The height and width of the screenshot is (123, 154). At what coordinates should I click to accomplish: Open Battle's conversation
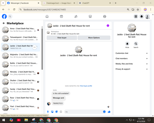21,65
